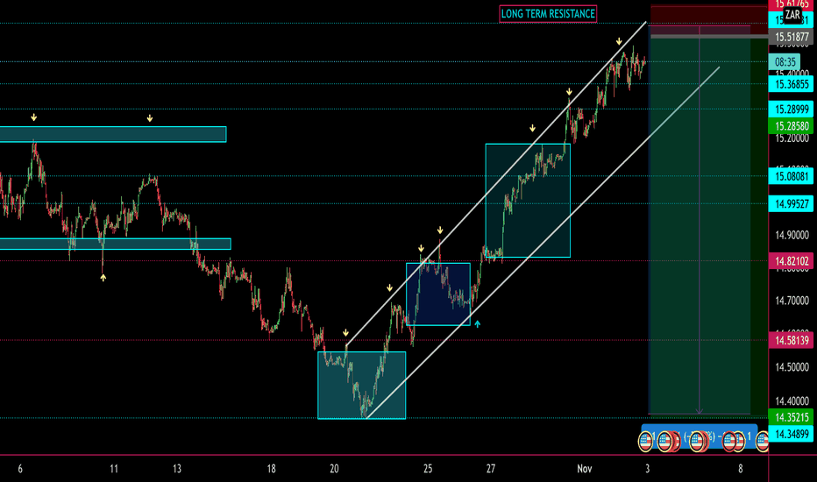Click the Nov label on time axis

[584, 469]
